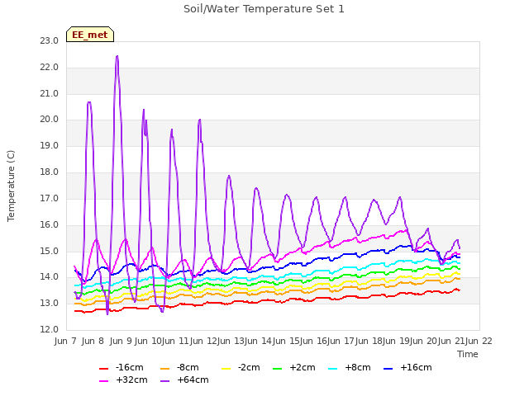Click the 15.0 y-axis tick label

point(50,251)
